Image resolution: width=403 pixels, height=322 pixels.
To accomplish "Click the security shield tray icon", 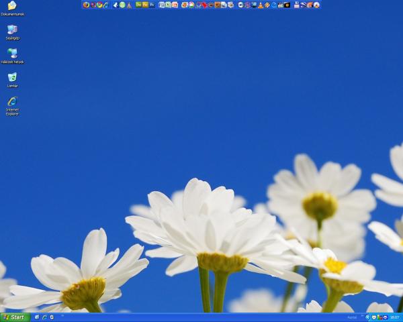I will [x=373, y=317].
